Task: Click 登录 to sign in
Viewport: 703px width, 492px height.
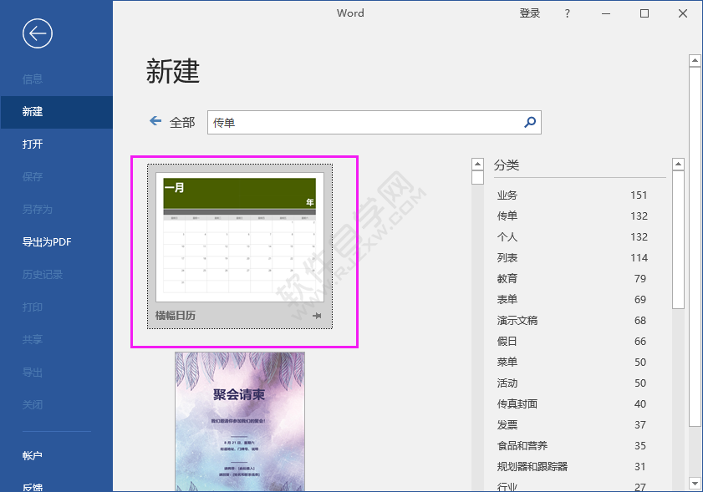Action: click(529, 13)
